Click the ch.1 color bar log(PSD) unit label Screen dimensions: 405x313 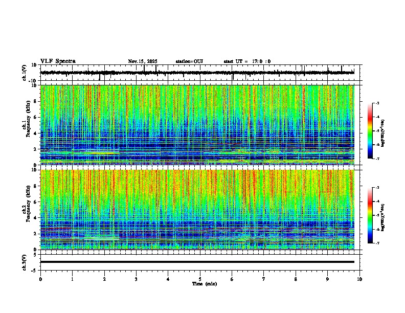click(383, 133)
